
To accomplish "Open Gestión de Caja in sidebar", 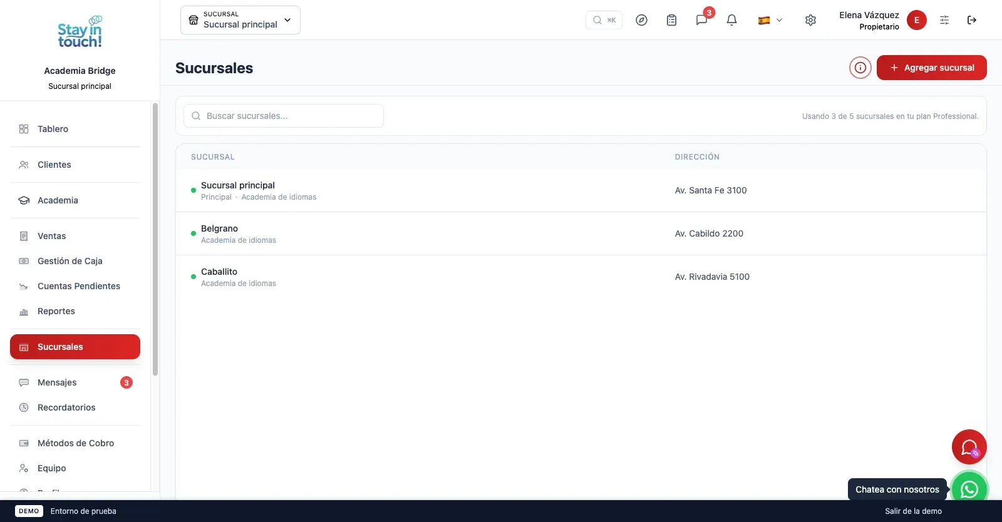I will pyautogui.click(x=75, y=261).
